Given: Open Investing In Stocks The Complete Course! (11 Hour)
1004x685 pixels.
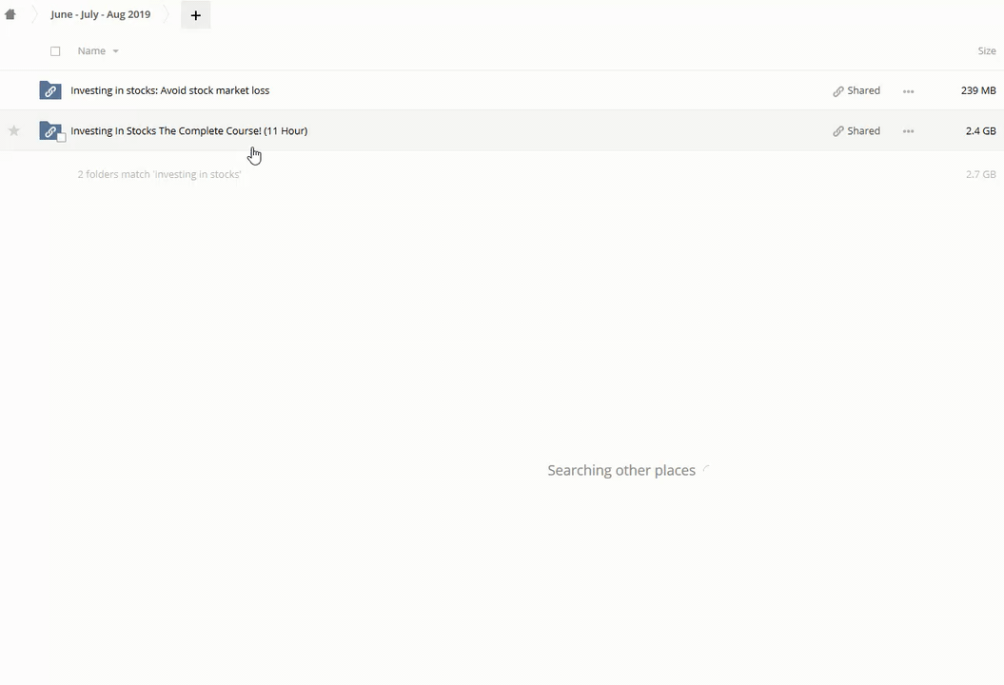Looking at the screenshot, I should (188, 131).
